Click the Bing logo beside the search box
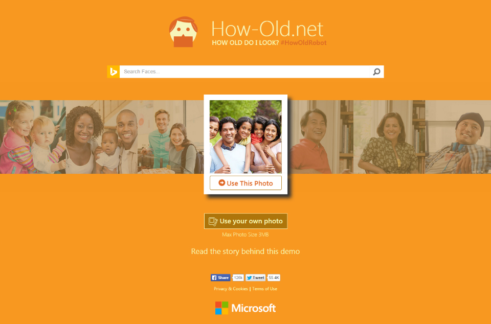 click(114, 72)
